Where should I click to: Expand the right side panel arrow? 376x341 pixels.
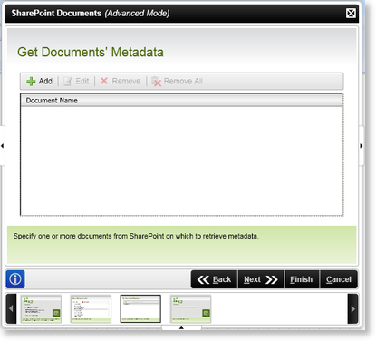point(362,146)
